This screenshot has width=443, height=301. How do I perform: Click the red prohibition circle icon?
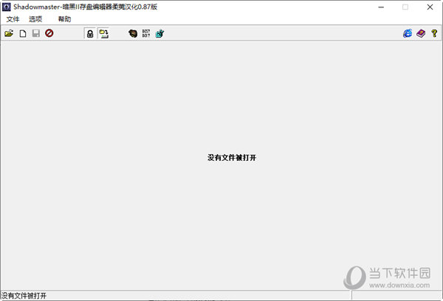tap(49, 34)
